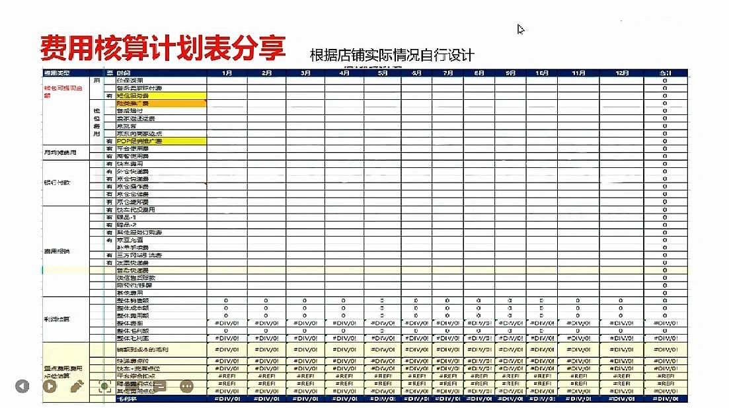The image size is (729, 408).
Task: Select the 12月 column header
Action: (x=622, y=73)
